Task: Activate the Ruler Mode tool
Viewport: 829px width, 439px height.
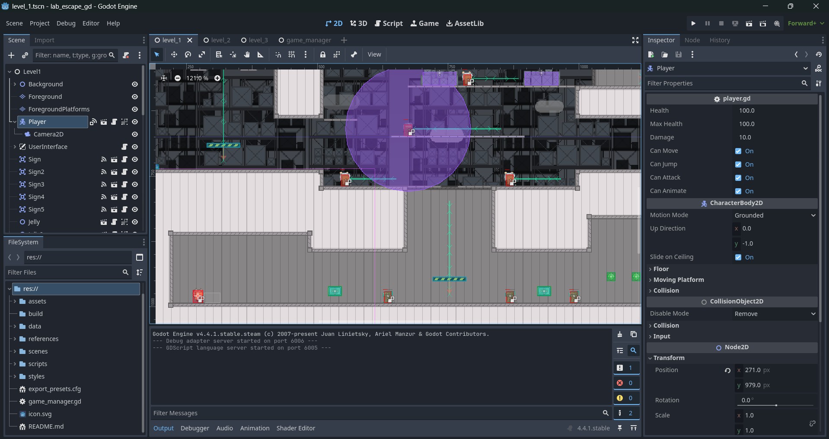Action: pos(260,54)
